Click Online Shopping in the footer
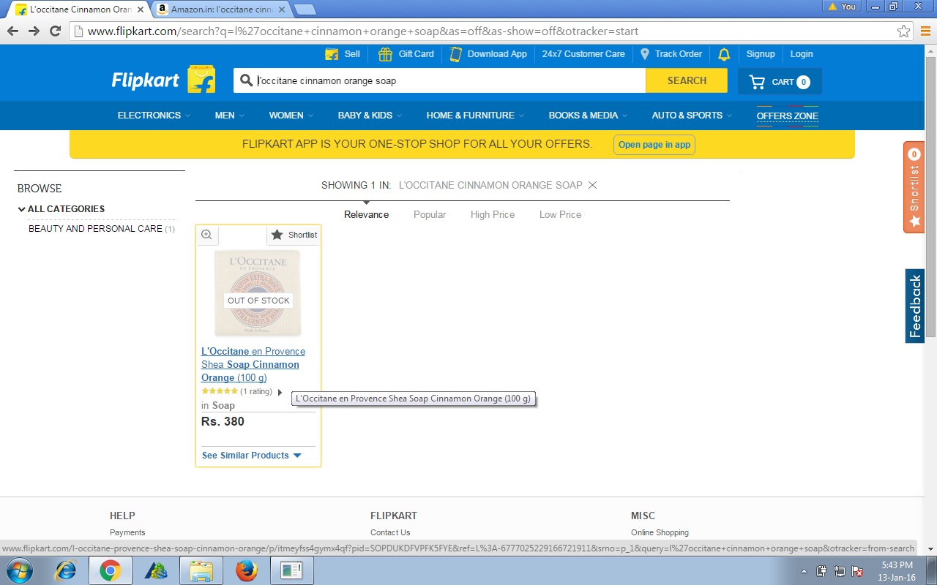937x585 pixels. point(660,532)
